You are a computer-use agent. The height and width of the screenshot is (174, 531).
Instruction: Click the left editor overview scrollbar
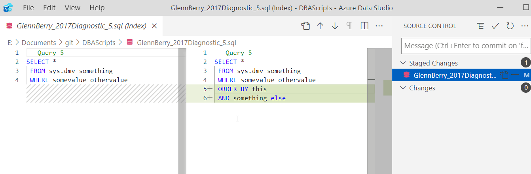pos(182,111)
